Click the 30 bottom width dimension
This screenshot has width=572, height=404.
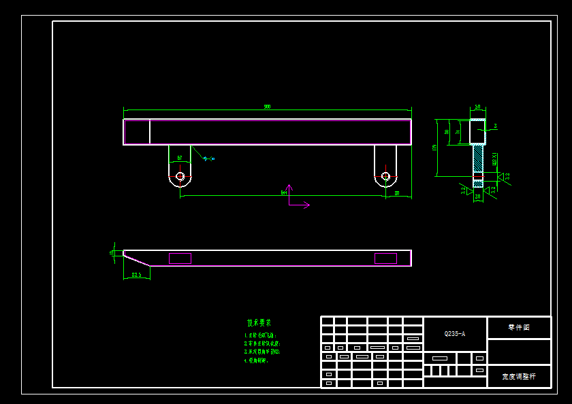coord(477,197)
